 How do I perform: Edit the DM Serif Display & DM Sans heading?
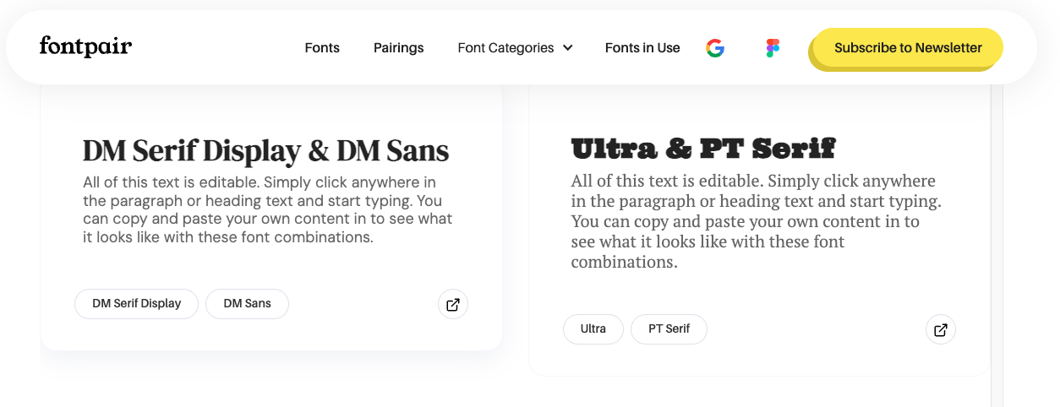[265, 151]
